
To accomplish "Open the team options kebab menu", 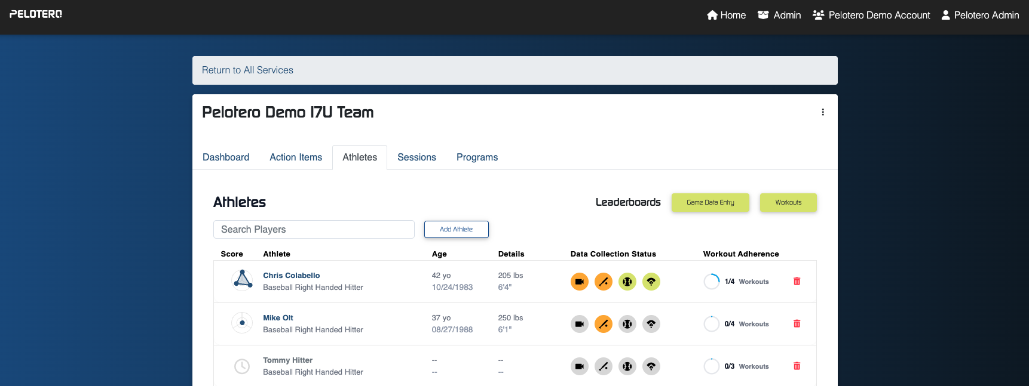I will [x=823, y=112].
